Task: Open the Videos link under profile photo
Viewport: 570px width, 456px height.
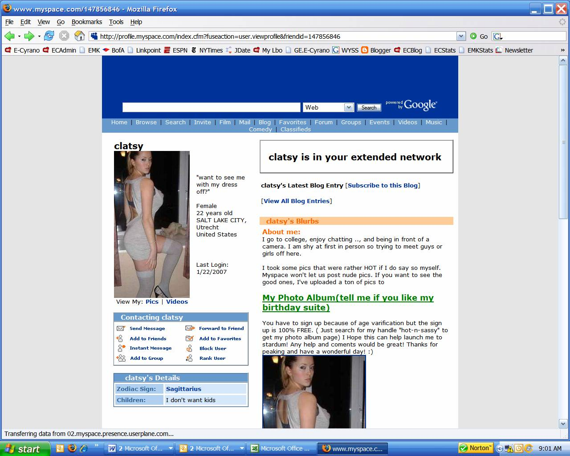Action: 177,301
